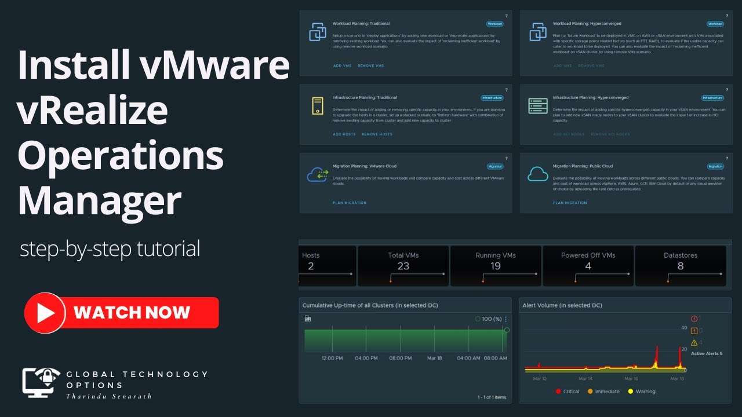The width and height of the screenshot is (742, 417).
Task: Select the Total VMs tile
Action: tap(403, 266)
